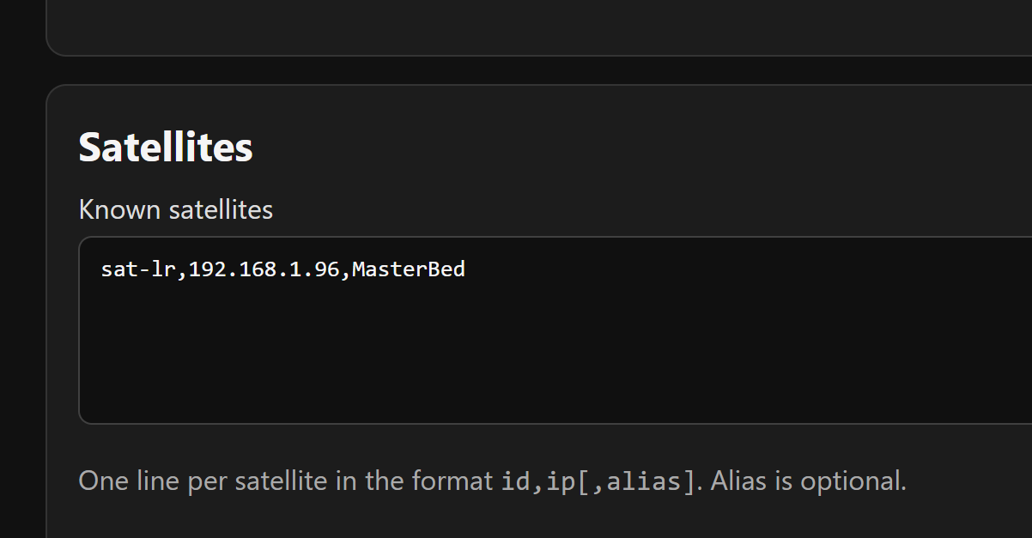The width and height of the screenshot is (1032, 538).
Task: Click the "MasterBed" alias in the entry
Action: (x=409, y=269)
